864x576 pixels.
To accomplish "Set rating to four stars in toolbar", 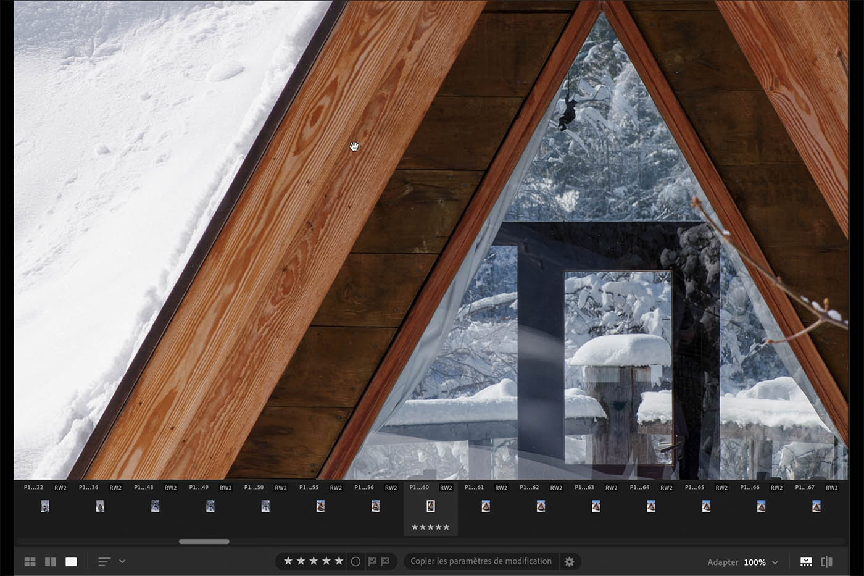I will click(326, 561).
